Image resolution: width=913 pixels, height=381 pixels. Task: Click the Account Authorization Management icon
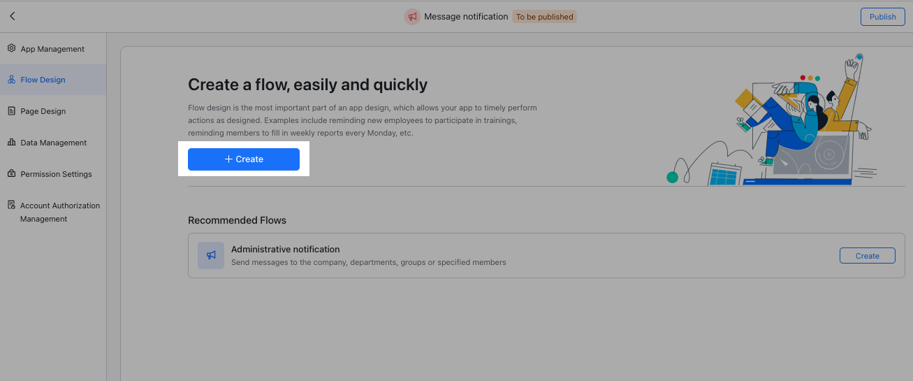click(x=11, y=206)
